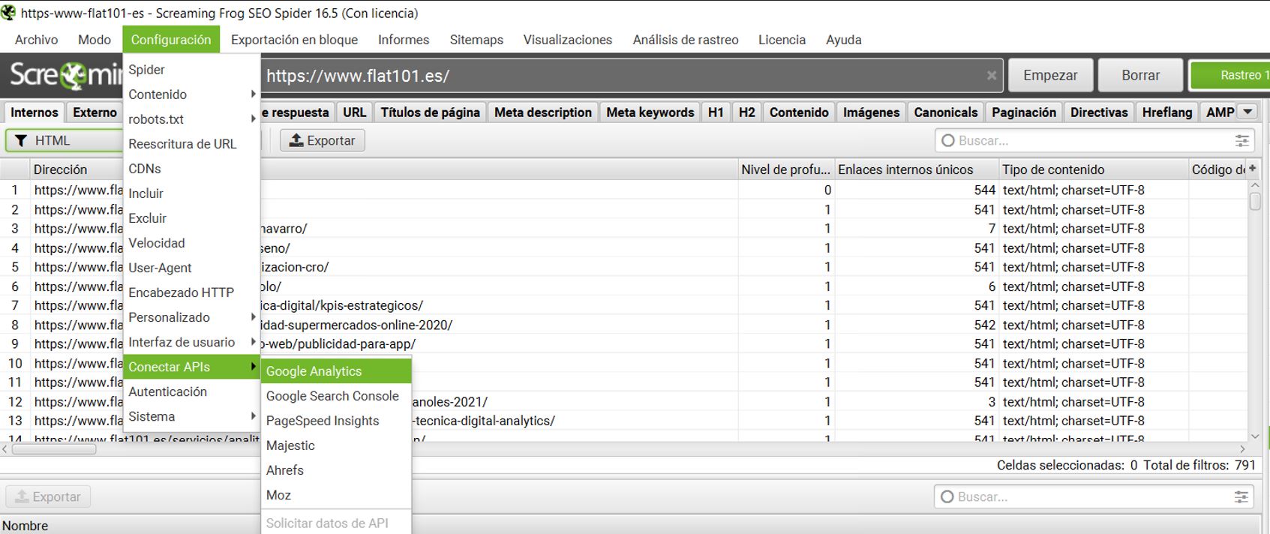Switch to the Externo tab
This screenshot has width=1270, height=534.
(x=95, y=112)
